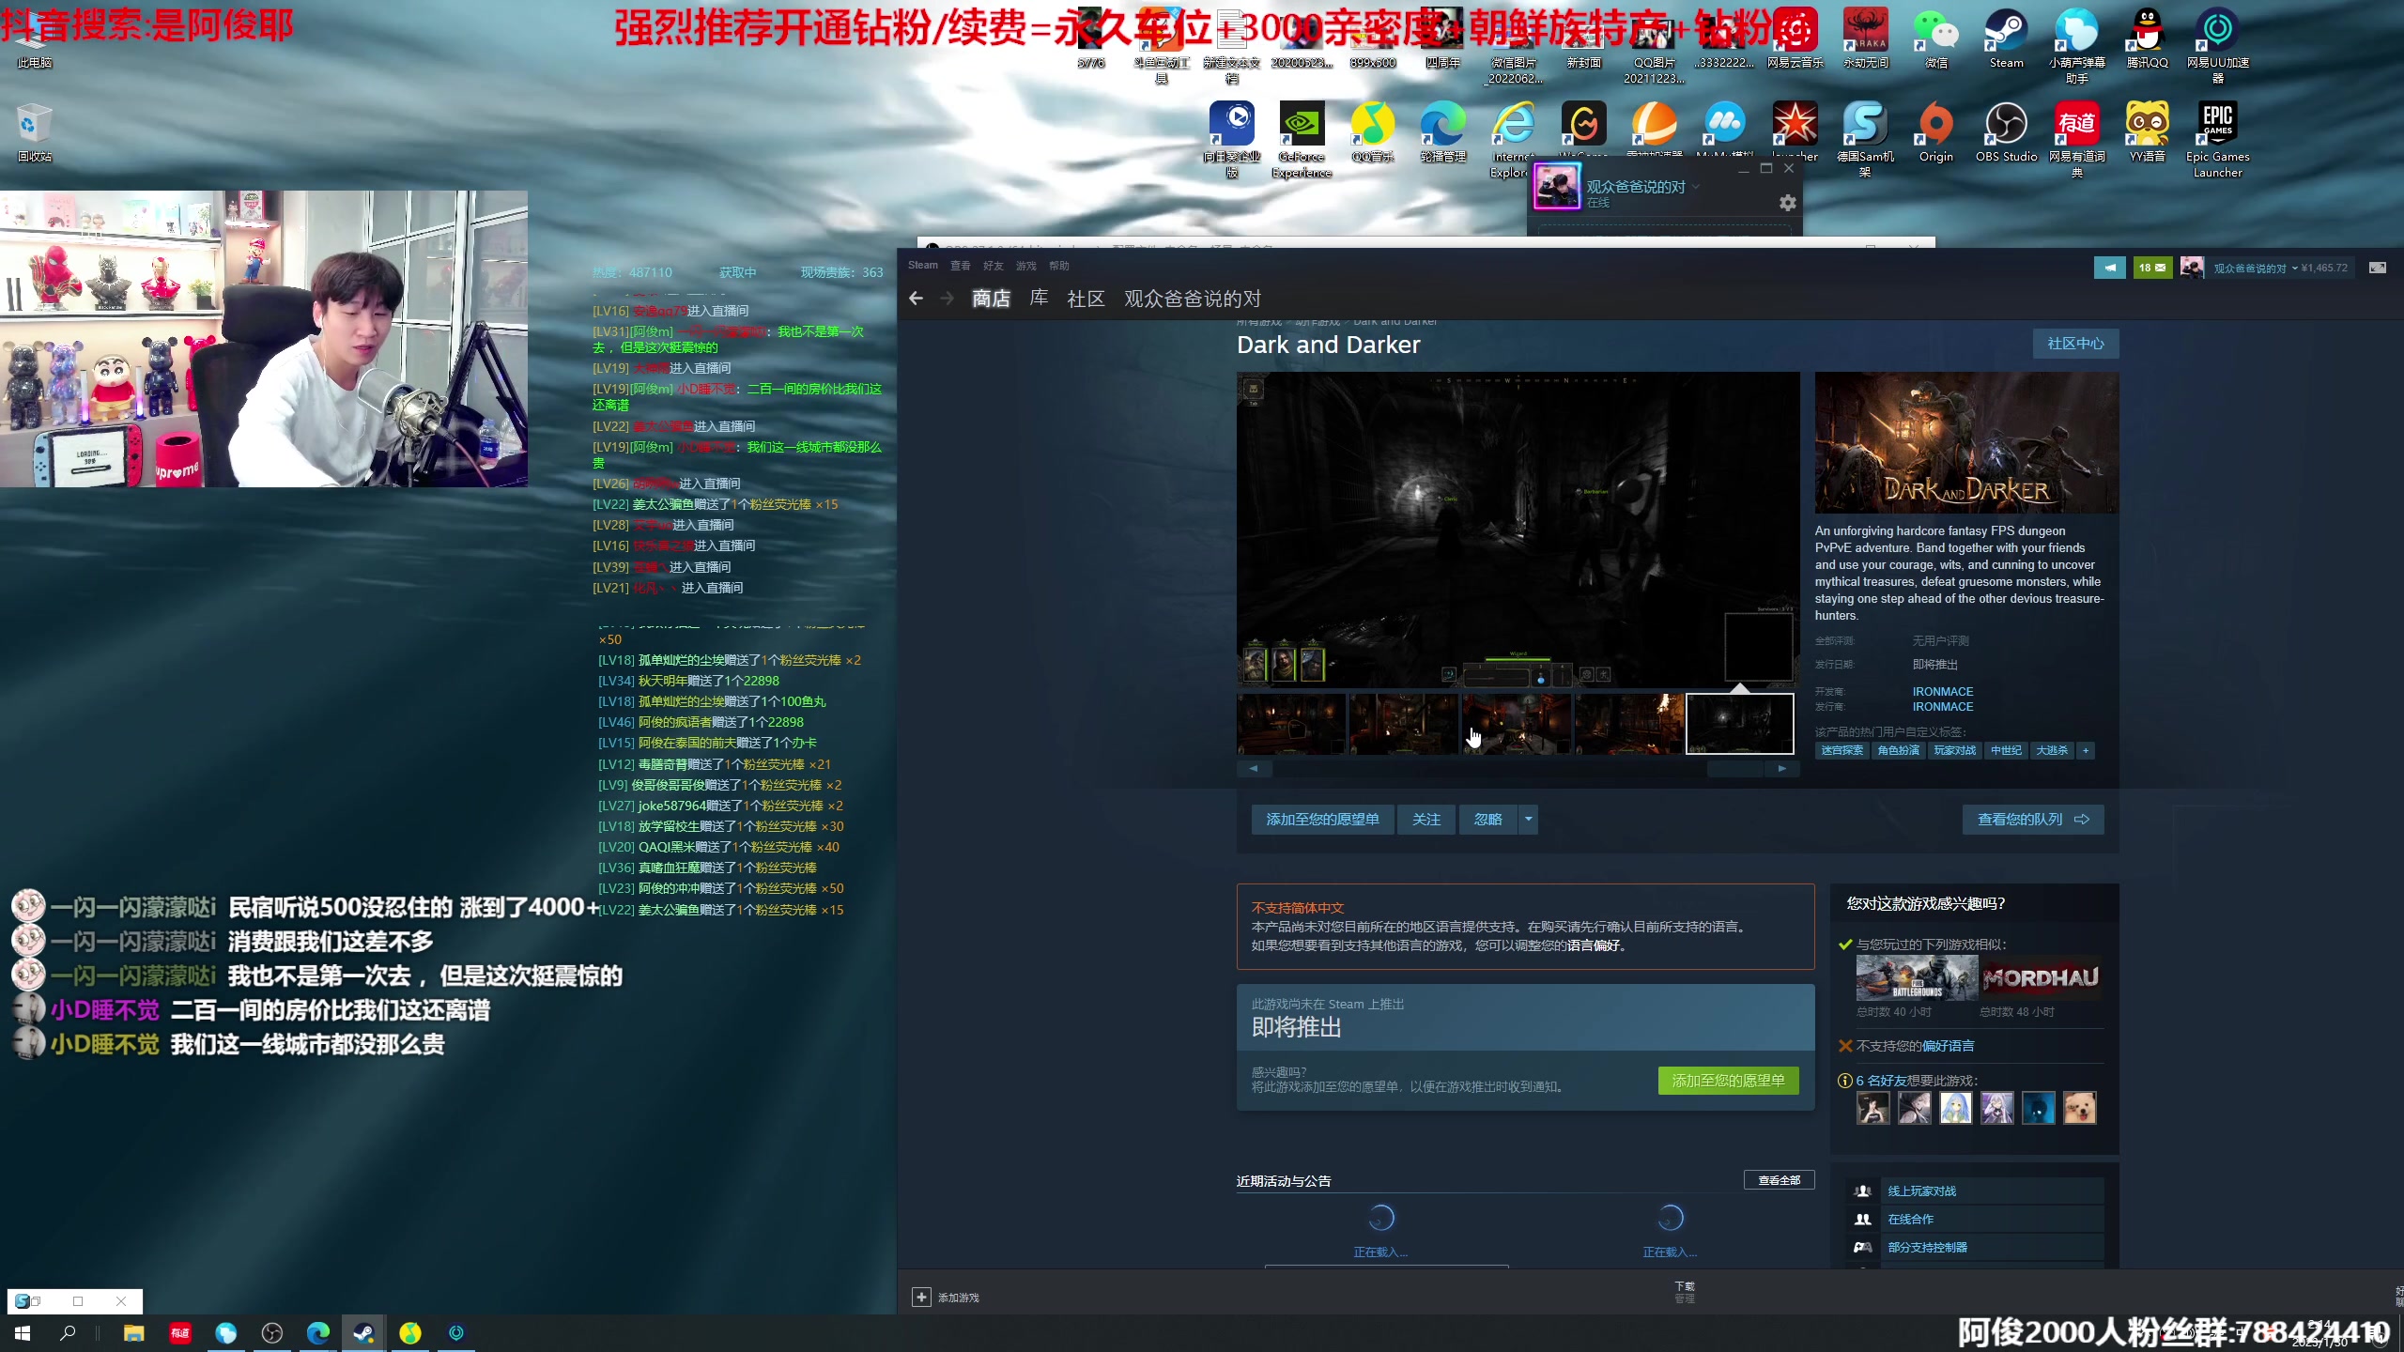
Task: Select the 大逃杀 tag
Action: click(2052, 751)
